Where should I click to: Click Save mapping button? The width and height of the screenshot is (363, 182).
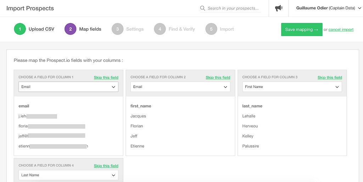(x=302, y=30)
